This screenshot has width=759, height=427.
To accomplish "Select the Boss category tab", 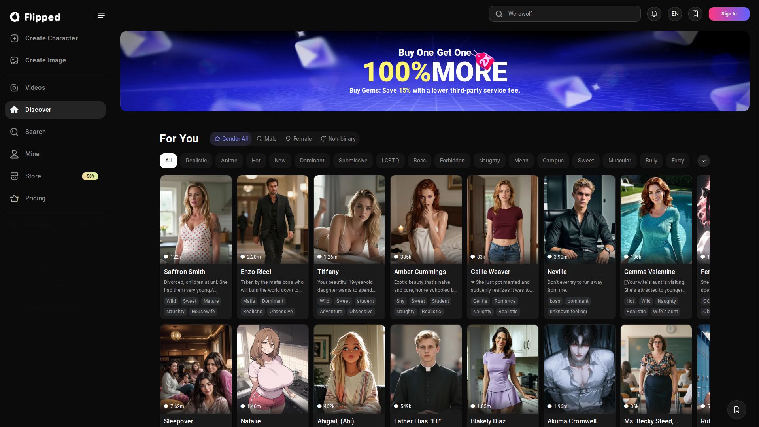I will tap(420, 161).
